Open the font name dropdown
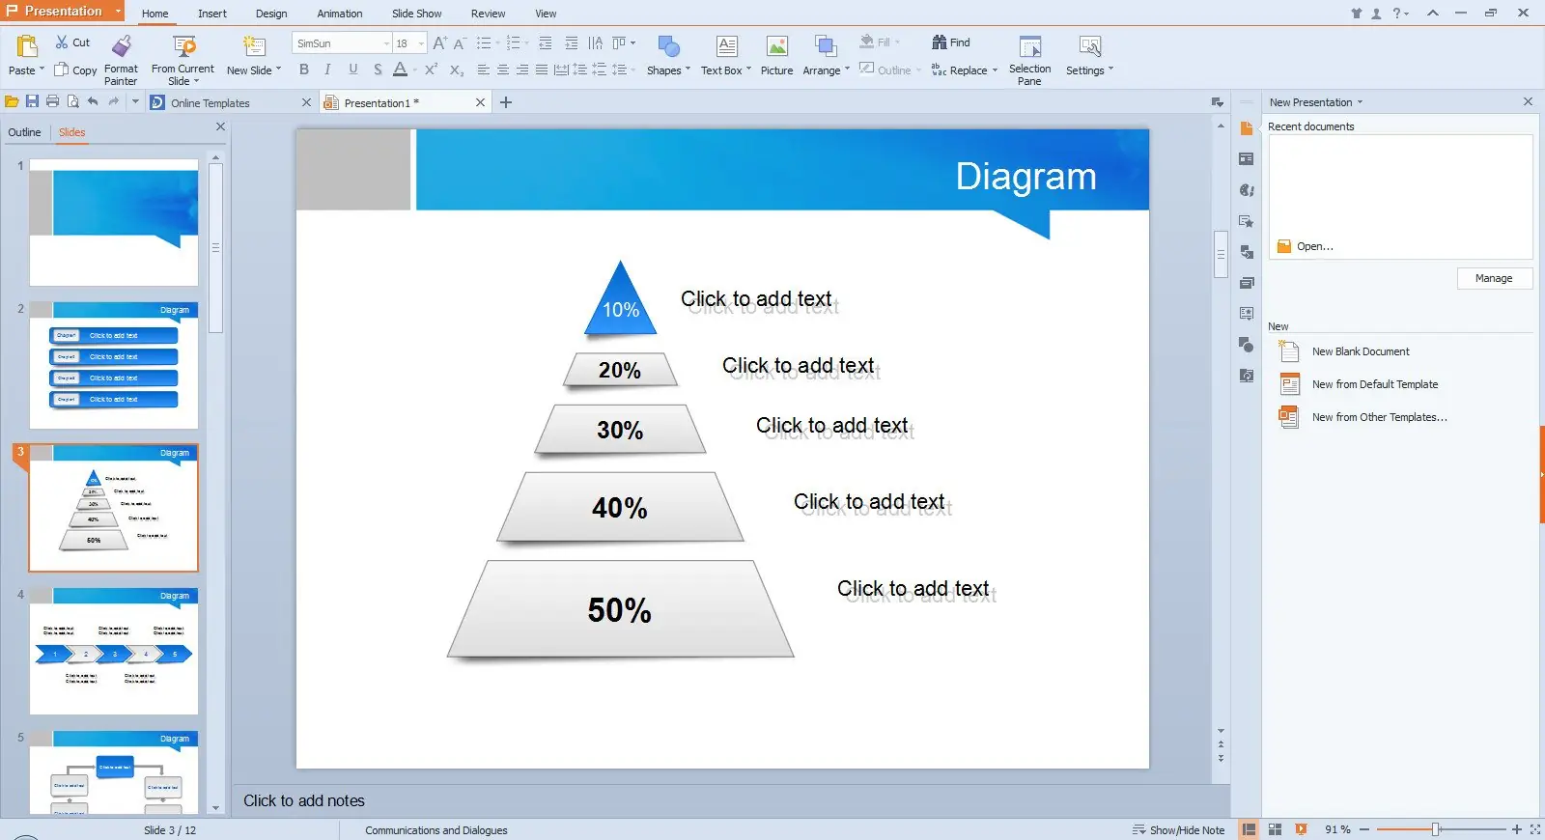The width and height of the screenshot is (1545, 840). 386,43
